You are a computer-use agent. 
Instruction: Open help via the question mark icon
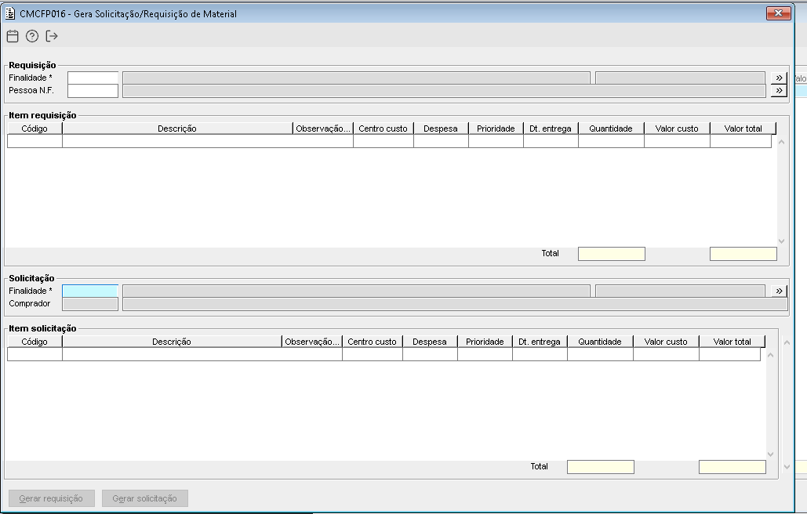coord(32,36)
